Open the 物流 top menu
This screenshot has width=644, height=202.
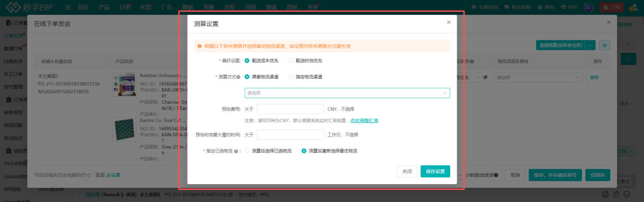pos(271,7)
